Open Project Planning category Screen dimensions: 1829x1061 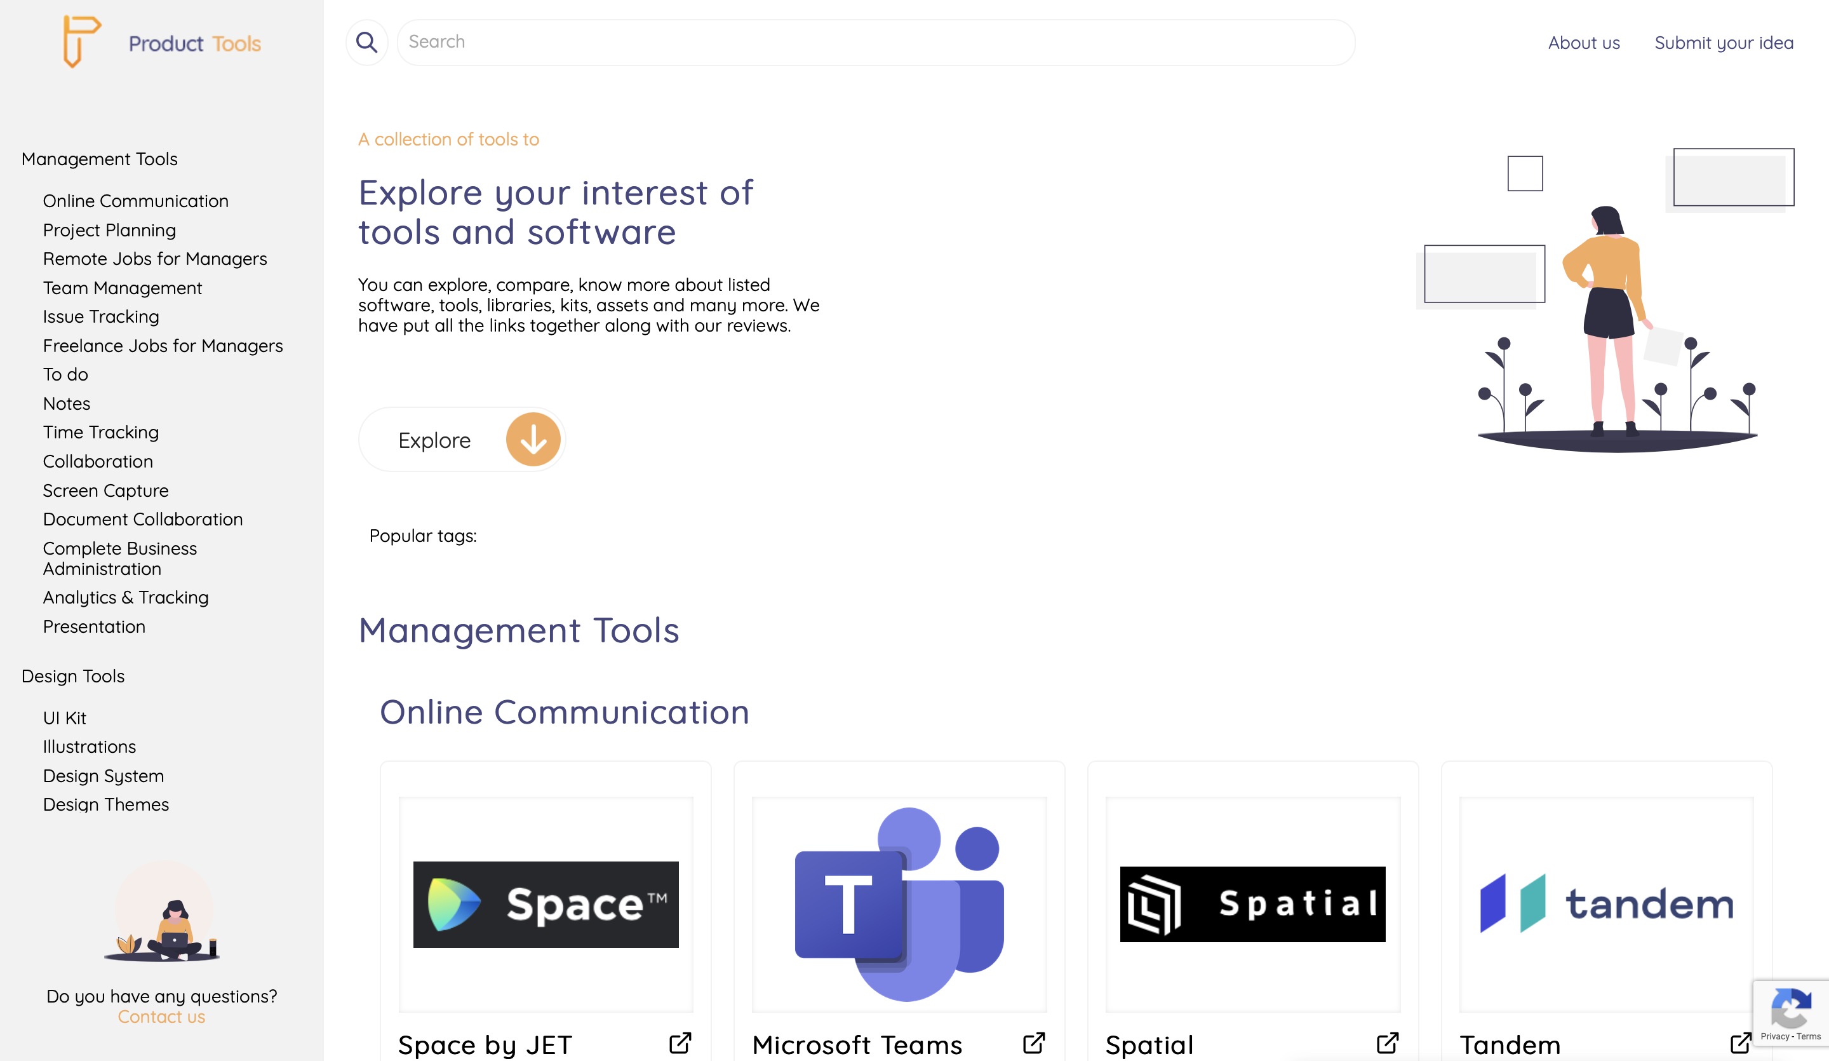click(109, 229)
